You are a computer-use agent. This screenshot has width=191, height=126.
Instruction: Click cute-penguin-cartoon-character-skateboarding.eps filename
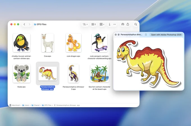99,57
